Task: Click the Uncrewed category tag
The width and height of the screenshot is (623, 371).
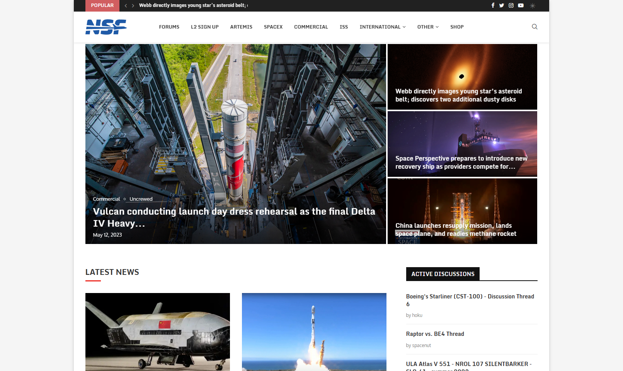Action: click(141, 199)
